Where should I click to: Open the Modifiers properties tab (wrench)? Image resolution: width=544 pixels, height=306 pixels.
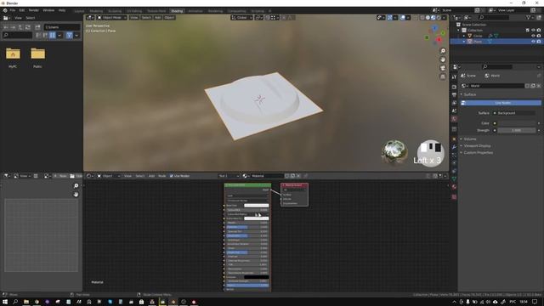click(454, 147)
